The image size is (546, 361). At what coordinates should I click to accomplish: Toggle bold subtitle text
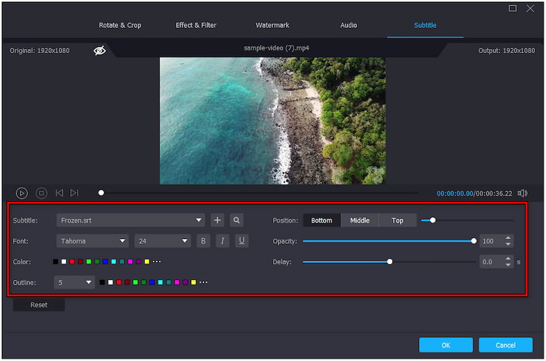point(203,240)
